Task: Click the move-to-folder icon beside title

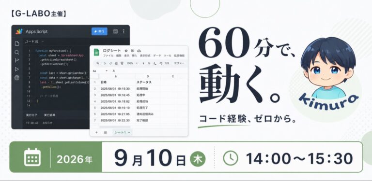Action: coord(133,51)
